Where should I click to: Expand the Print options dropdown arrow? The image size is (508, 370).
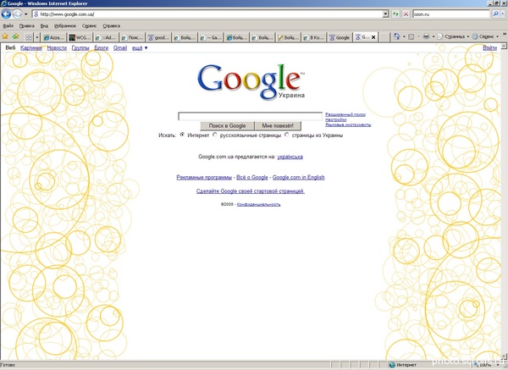(433, 36)
